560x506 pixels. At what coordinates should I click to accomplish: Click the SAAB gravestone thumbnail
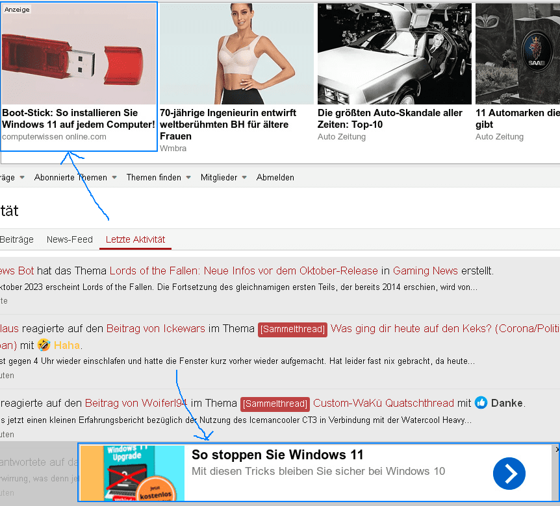[518, 54]
